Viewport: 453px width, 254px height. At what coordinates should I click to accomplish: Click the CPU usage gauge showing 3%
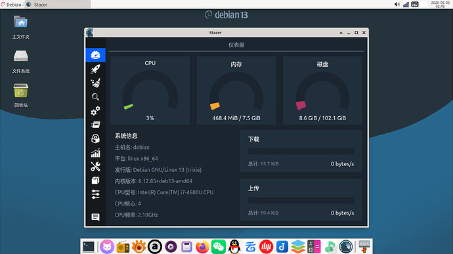coord(150,90)
